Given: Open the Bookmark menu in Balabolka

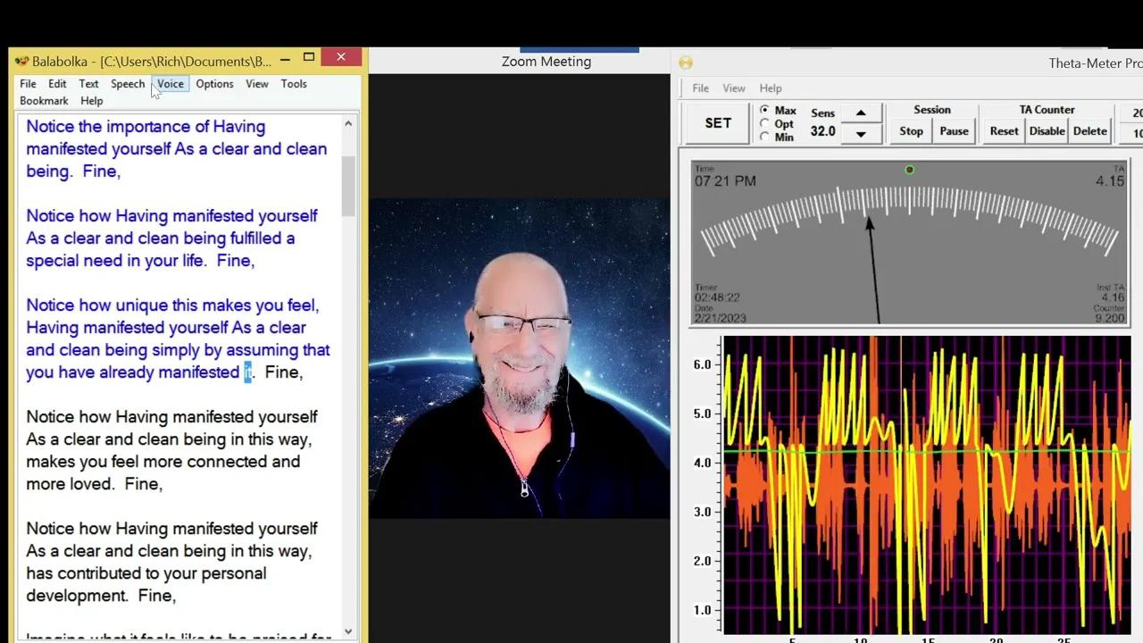Looking at the screenshot, I should tap(44, 101).
